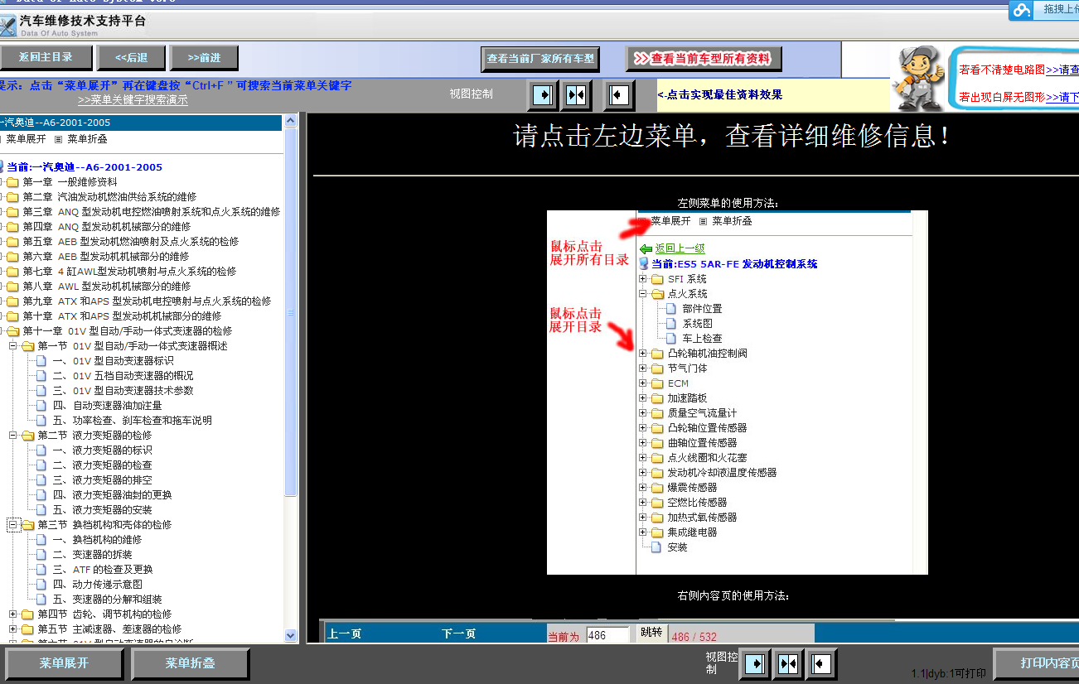The width and height of the screenshot is (1079, 684).
Task: Open 五、液力变矩器的安装 page
Action: (102, 510)
